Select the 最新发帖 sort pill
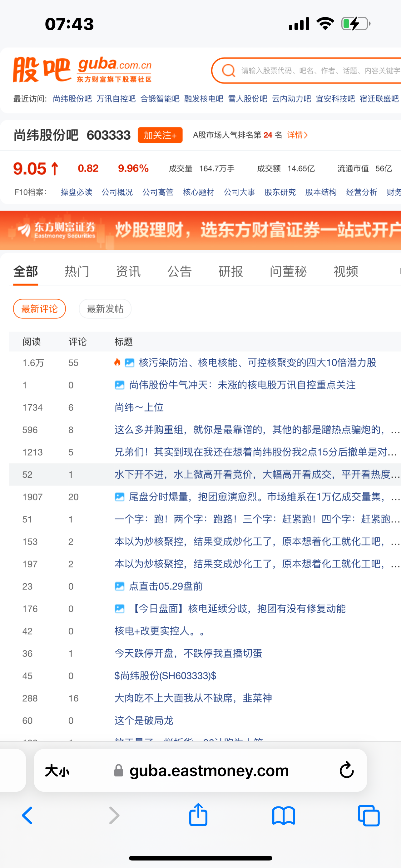 pyautogui.click(x=105, y=309)
